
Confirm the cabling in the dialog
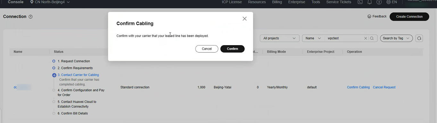233,49
